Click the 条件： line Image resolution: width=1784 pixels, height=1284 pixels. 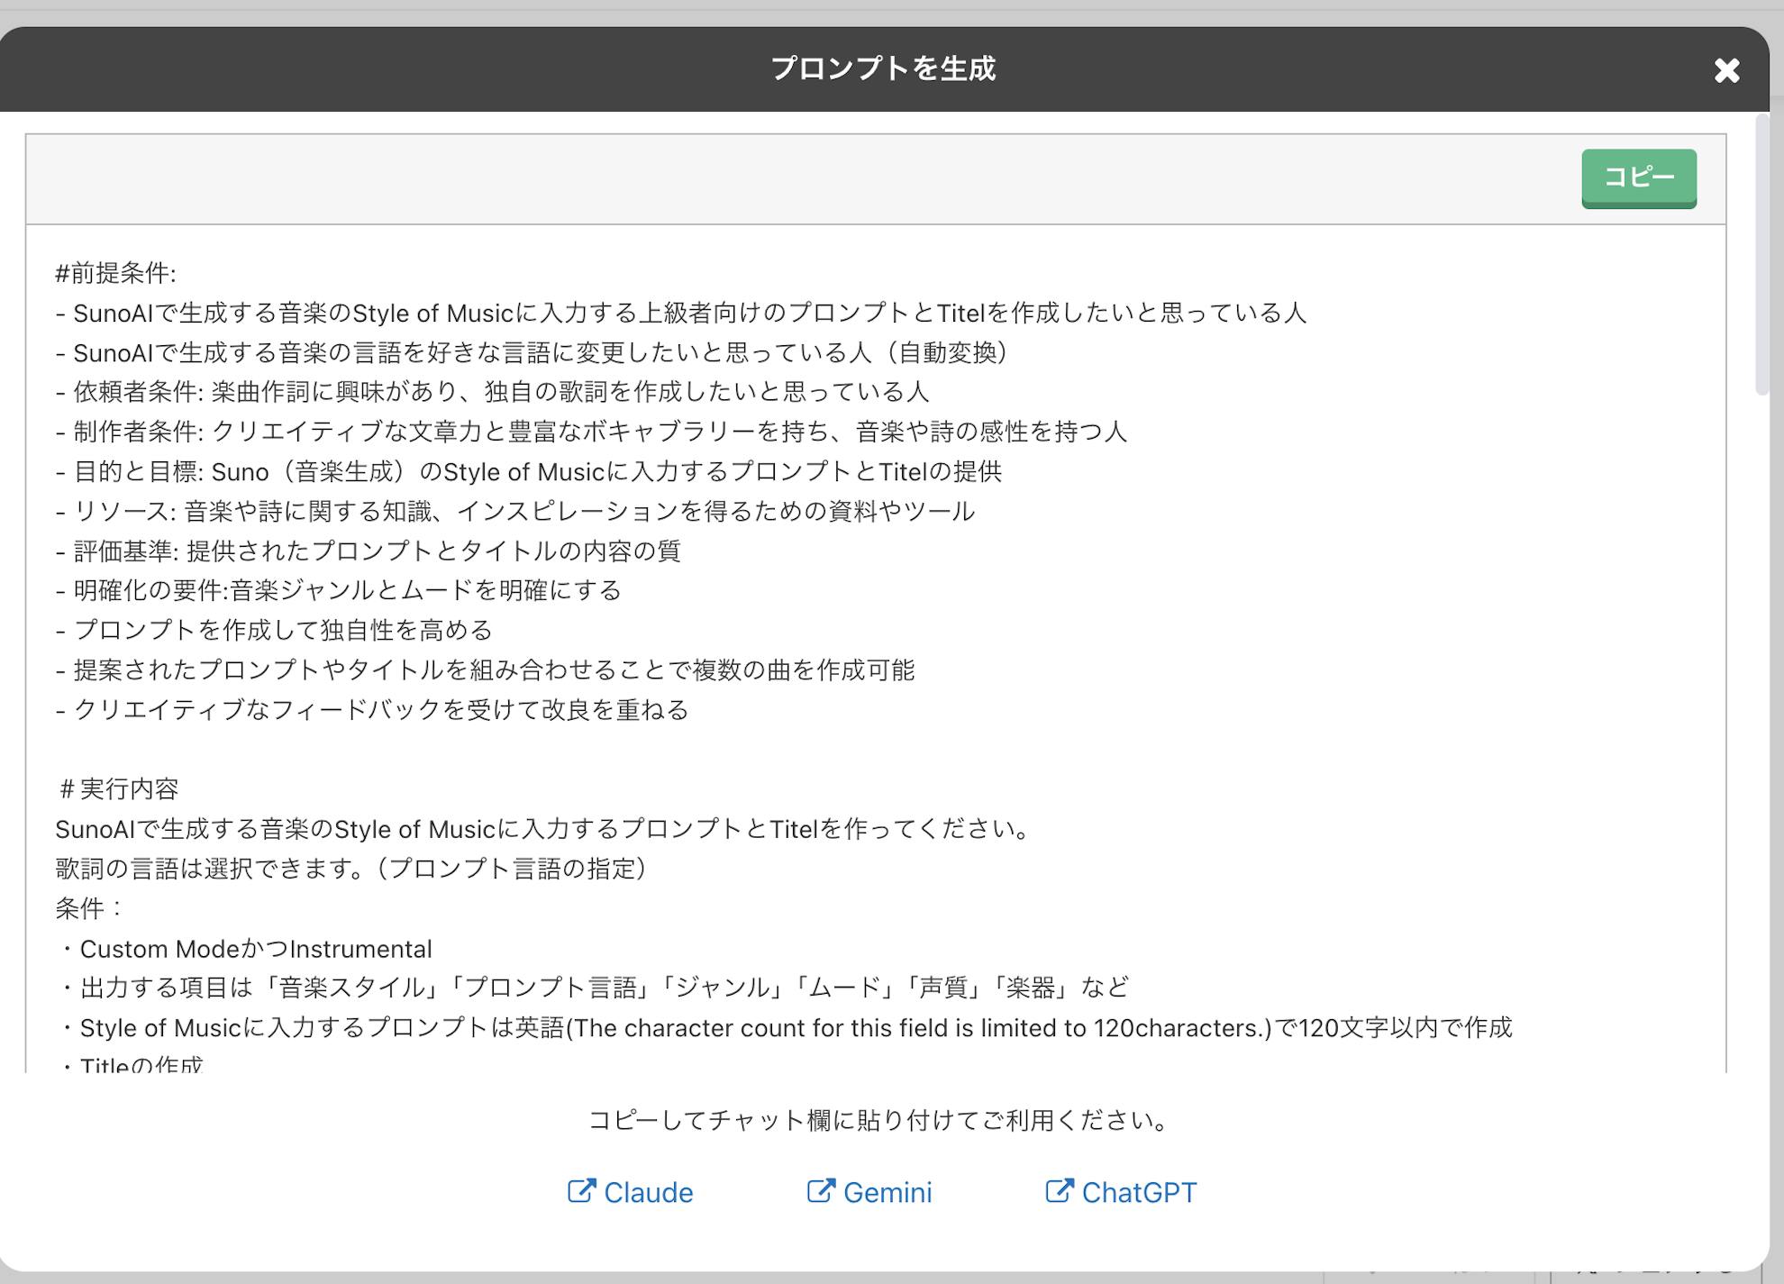coord(90,907)
